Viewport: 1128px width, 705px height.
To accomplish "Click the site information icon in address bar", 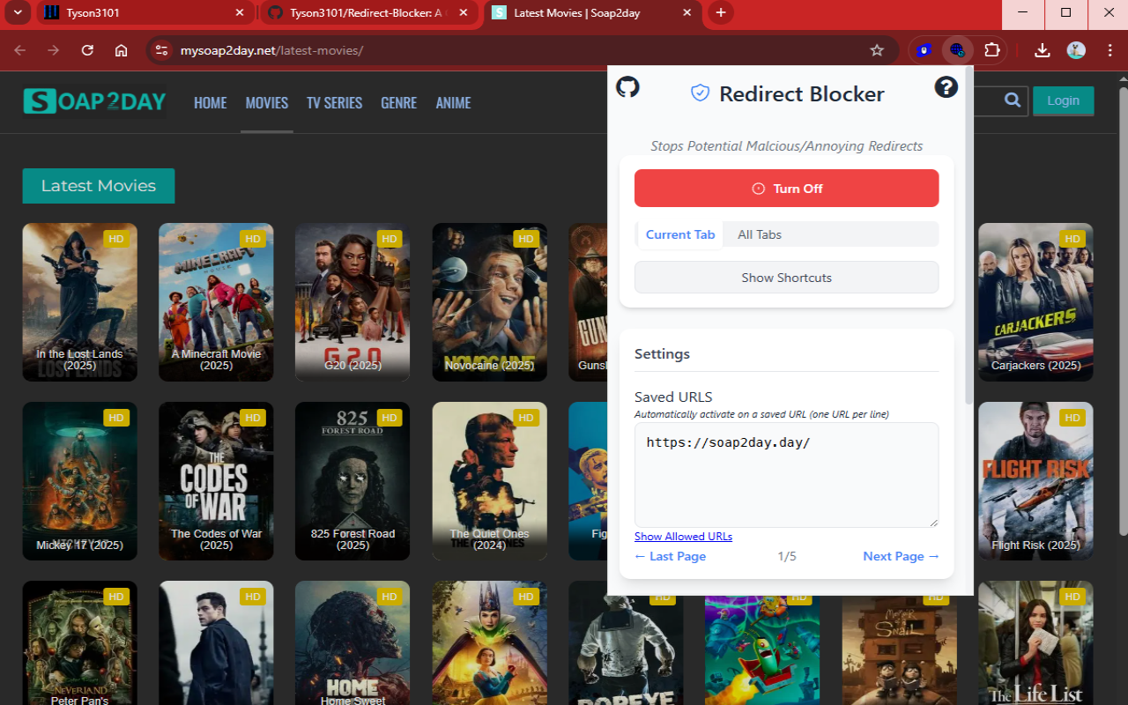I will (160, 50).
